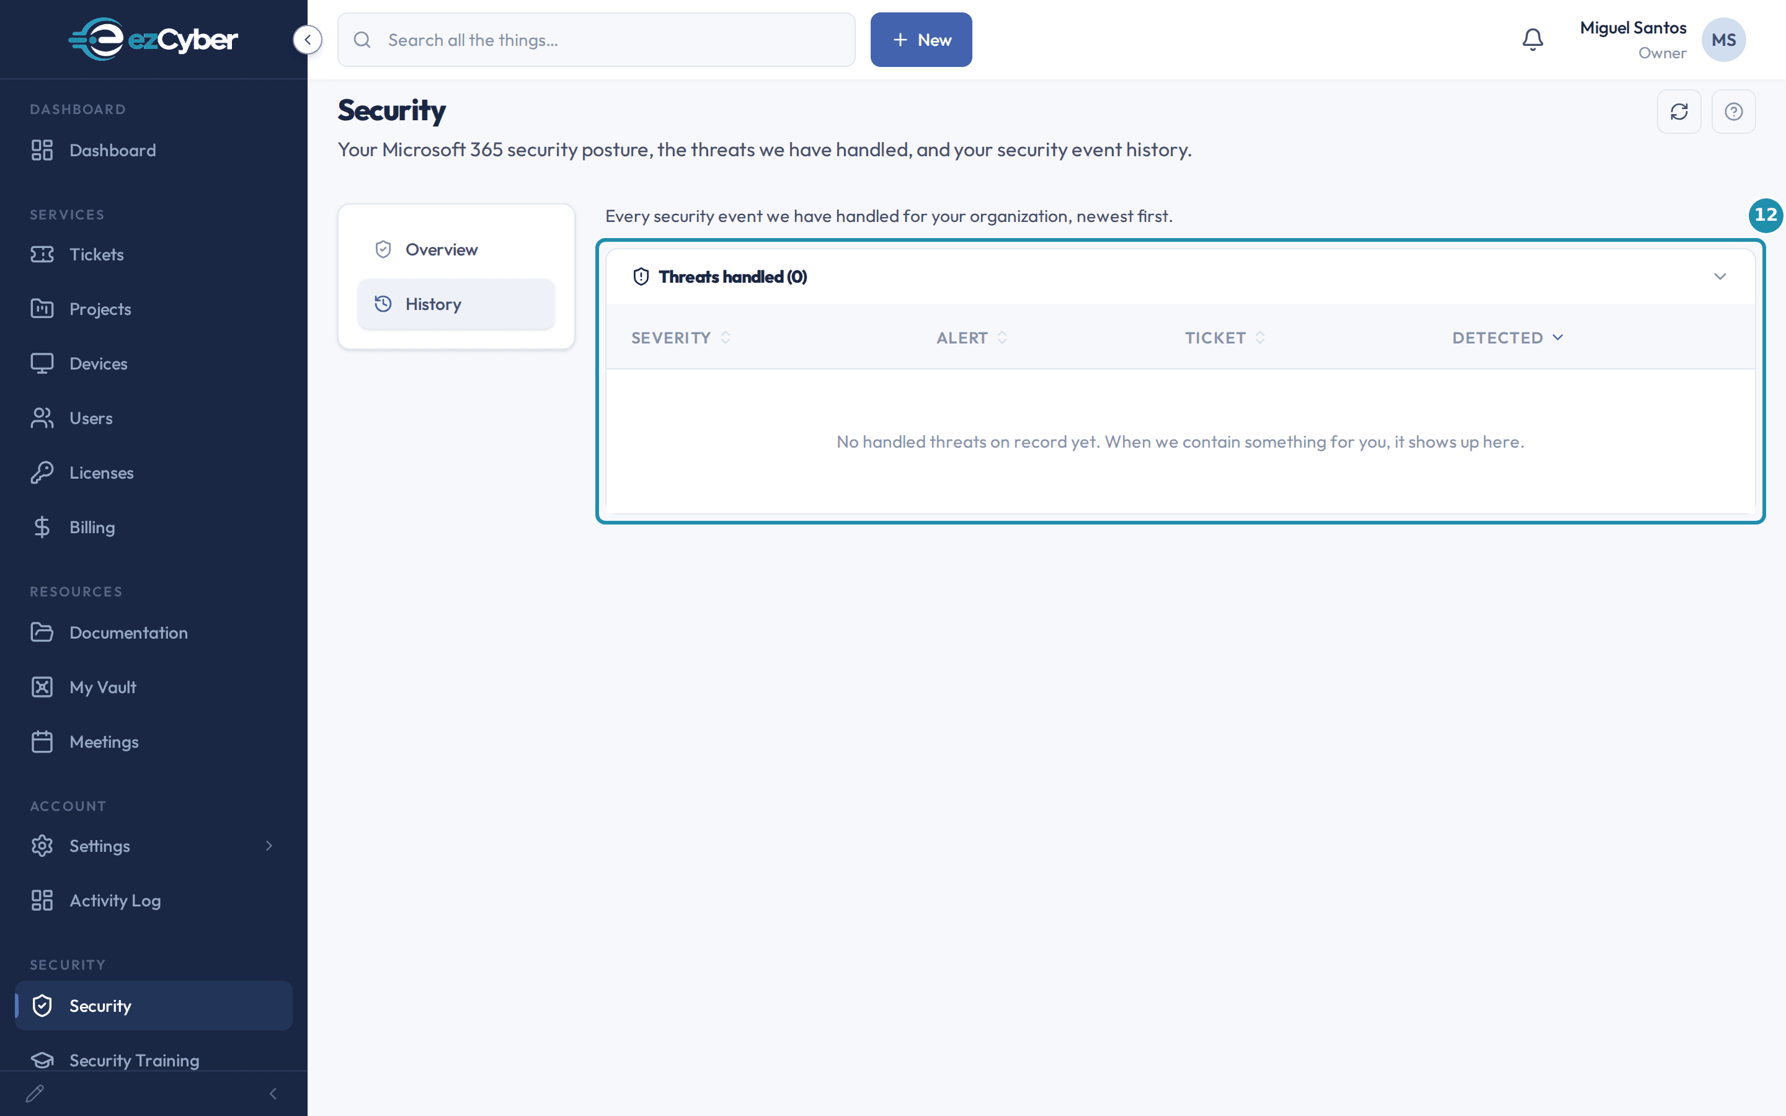1786x1116 pixels.
Task: Click the bottom sidebar collapse arrow
Action: 273,1093
